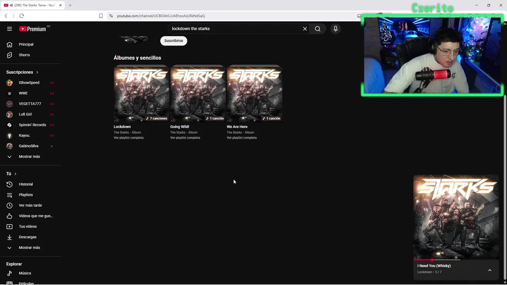Open the Lockdown album thumbnail
The image size is (507, 285).
pyautogui.click(x=141, y=94)
